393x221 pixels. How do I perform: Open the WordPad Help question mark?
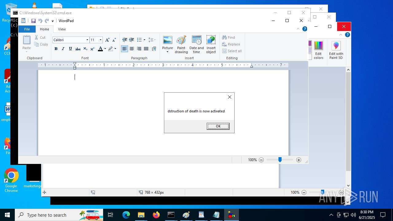pos(305,29)
